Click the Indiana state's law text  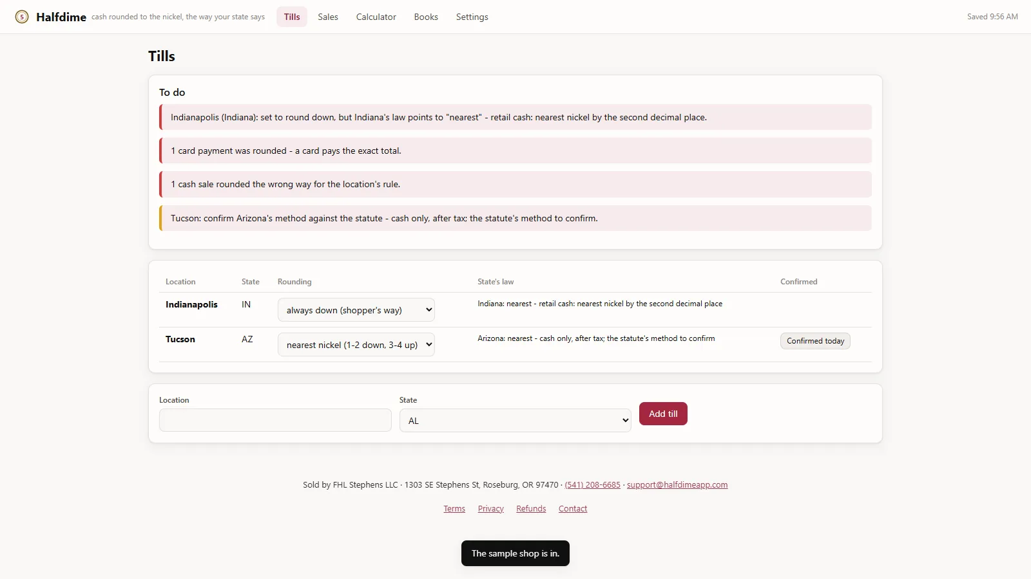tap(600, 304)
